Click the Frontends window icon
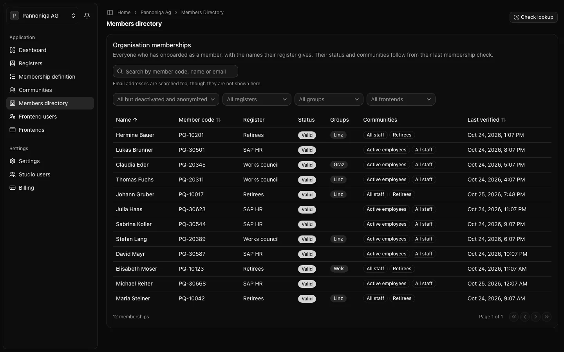Image resolution: width=564 pixels, height=352 pixels. click(x=13, y=130)
